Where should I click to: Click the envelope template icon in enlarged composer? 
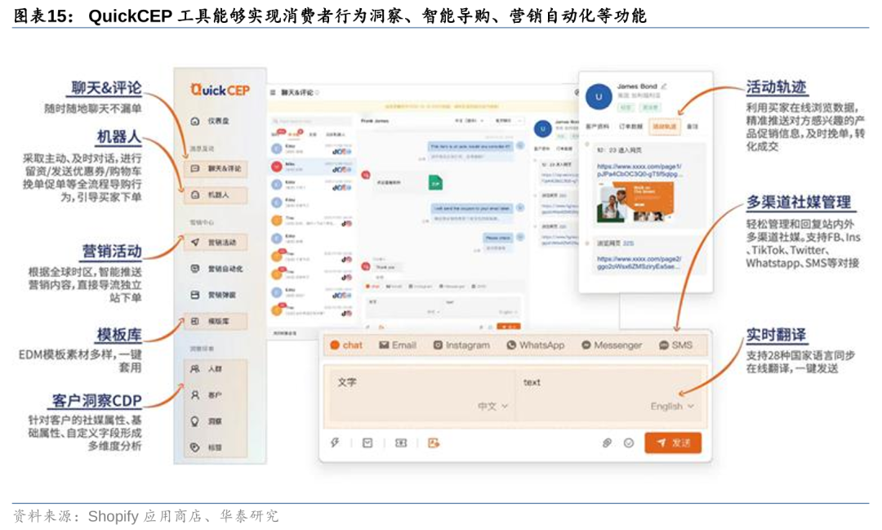click(x=367, y=443)
